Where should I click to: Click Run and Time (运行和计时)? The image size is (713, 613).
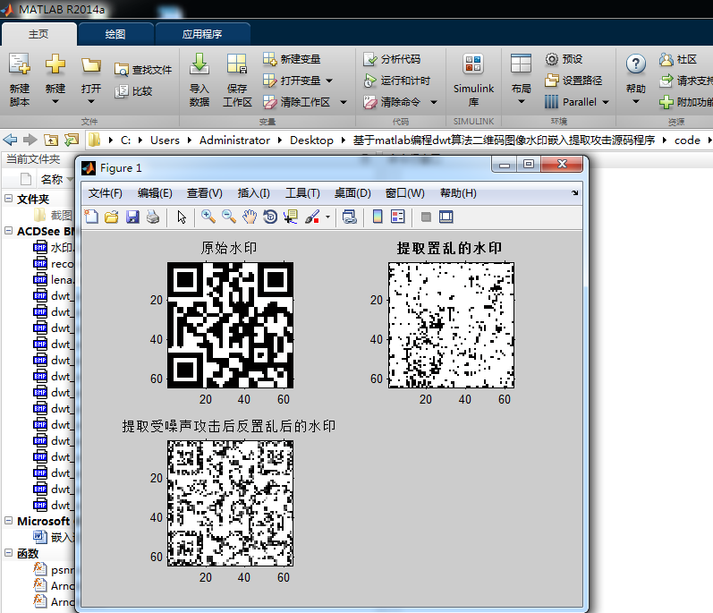(x=397, y=81)
